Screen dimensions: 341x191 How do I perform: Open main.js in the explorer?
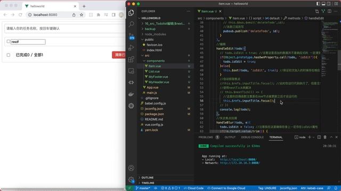151,93
